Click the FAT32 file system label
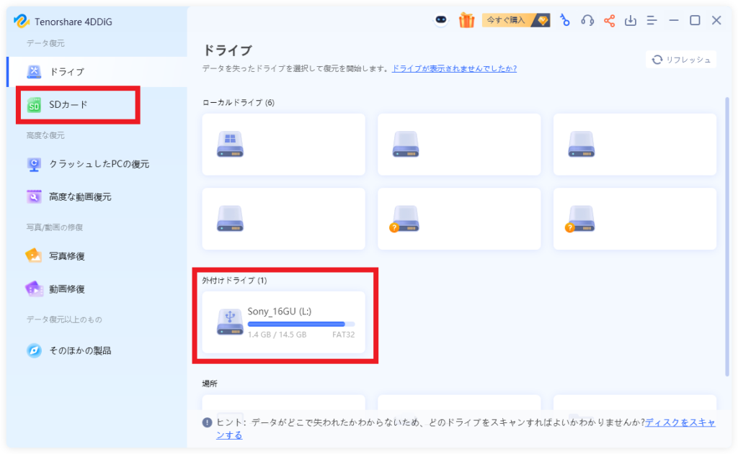Viewport: 738px width, 454px height. coord(344,335)
